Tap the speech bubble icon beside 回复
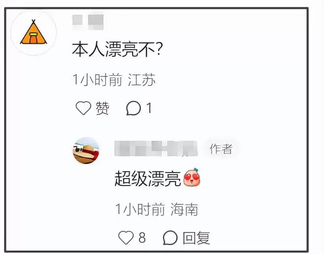The image size is (324, 254). click(170, 238)
